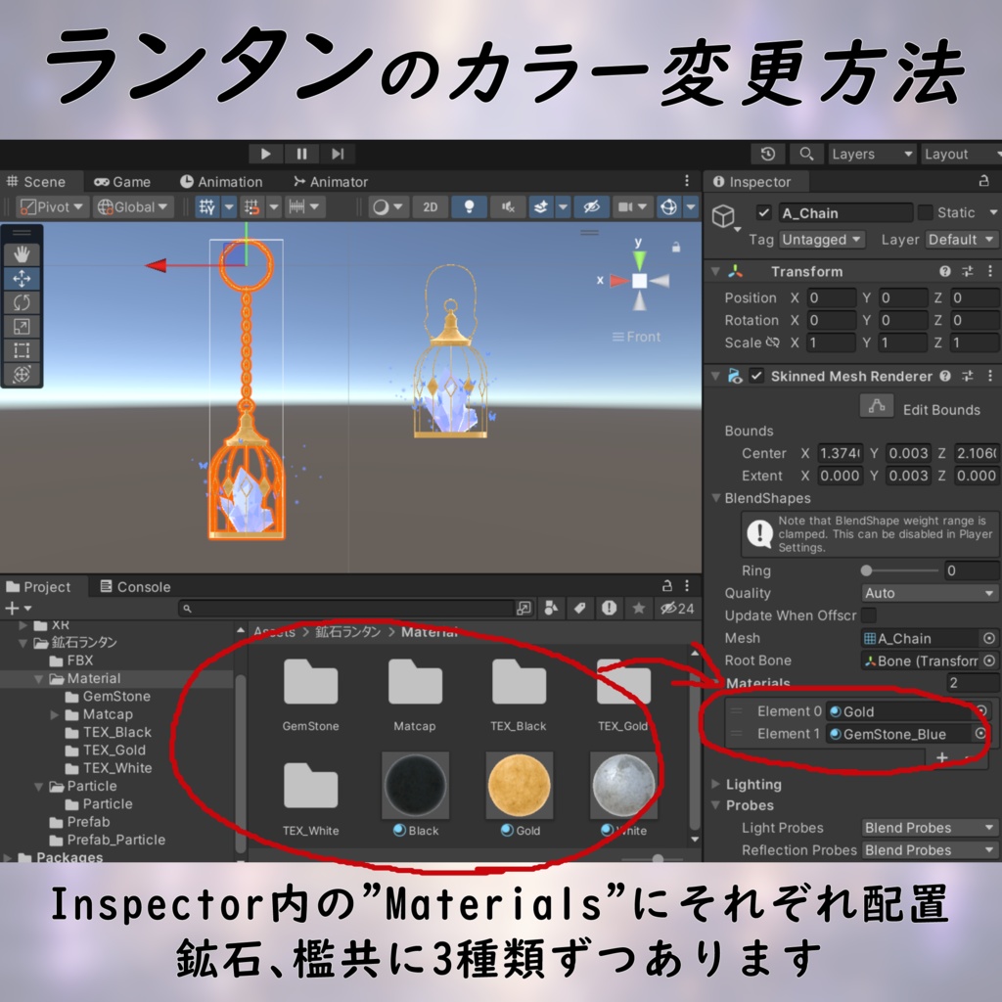
Task: Switch to the Animator tab
Action: coord(331,182)
